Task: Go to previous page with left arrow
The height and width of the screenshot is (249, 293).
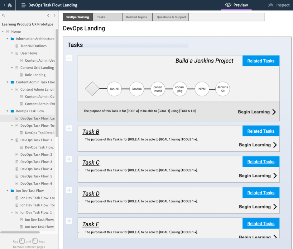Action: pyautogui.click(x=48, y=16)
